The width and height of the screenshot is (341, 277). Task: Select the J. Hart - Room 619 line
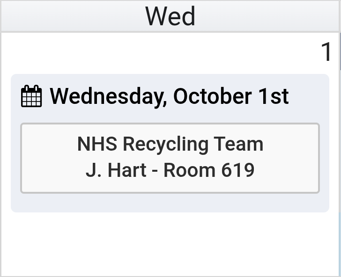pyautogui.click(x=170, y=170)
